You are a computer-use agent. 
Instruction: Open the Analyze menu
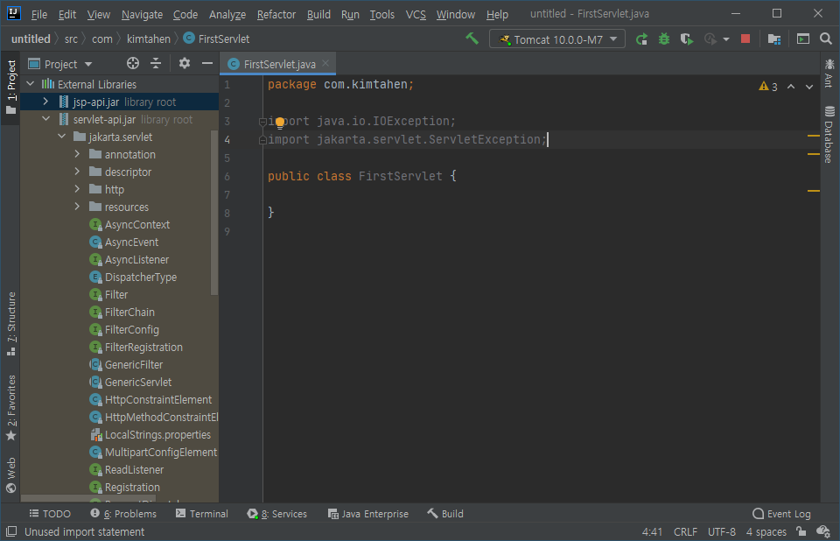point(227,15)
